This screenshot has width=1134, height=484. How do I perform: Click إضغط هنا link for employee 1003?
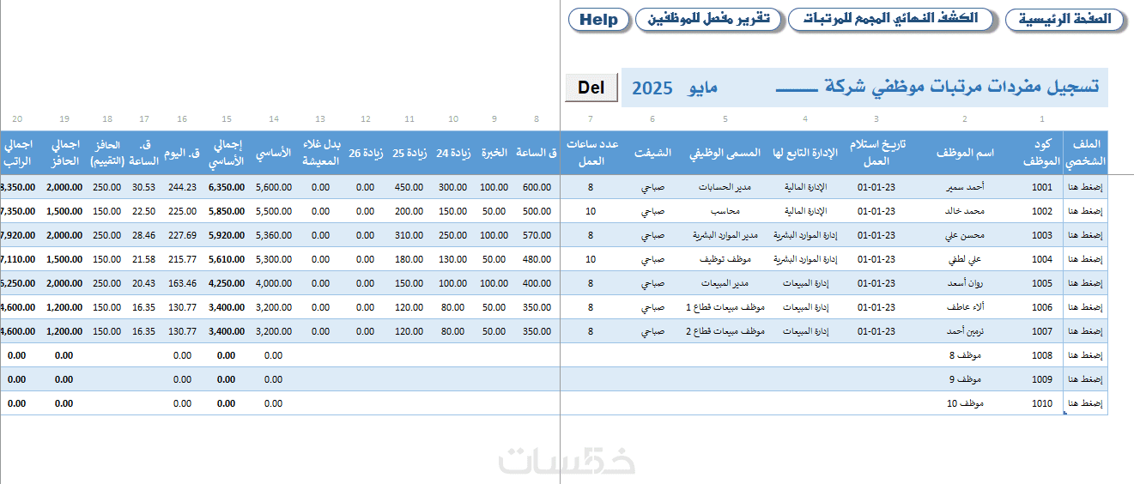(1086, 235)
